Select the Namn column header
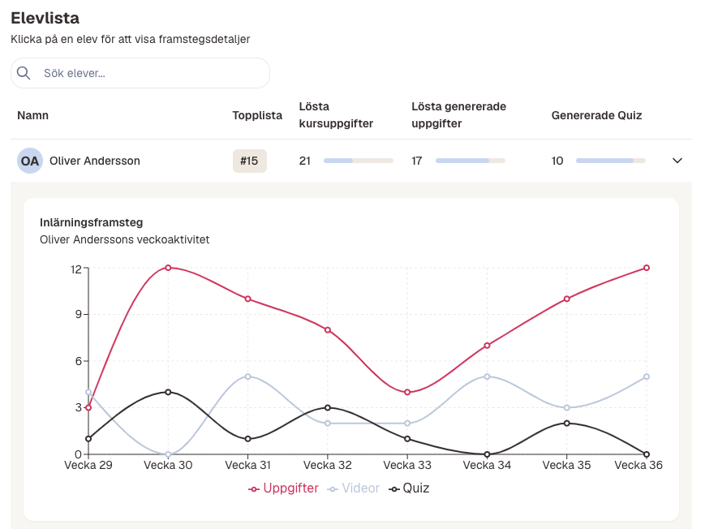The height and width of the screenshot is (529, 705). [x=32, y=115]
